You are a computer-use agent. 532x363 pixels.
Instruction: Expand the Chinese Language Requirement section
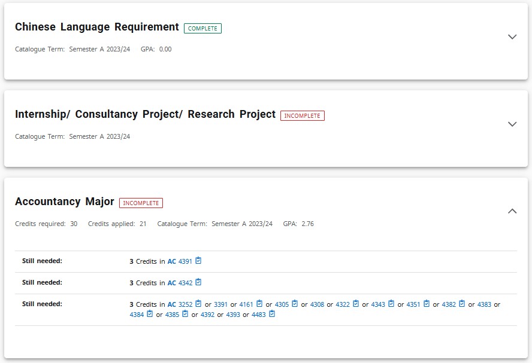[x=512, y=36]
